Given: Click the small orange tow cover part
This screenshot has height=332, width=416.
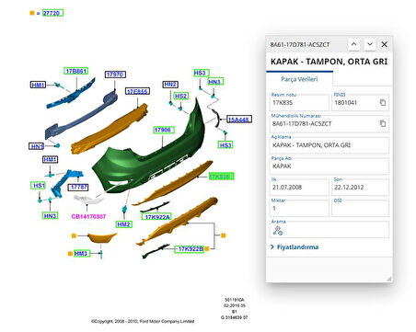Looking at the screenshot, I should [101, 238].
